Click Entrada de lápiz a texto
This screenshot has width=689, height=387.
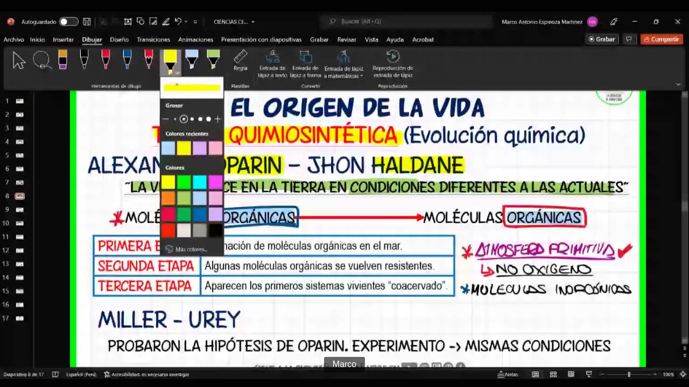pos(272,64)
